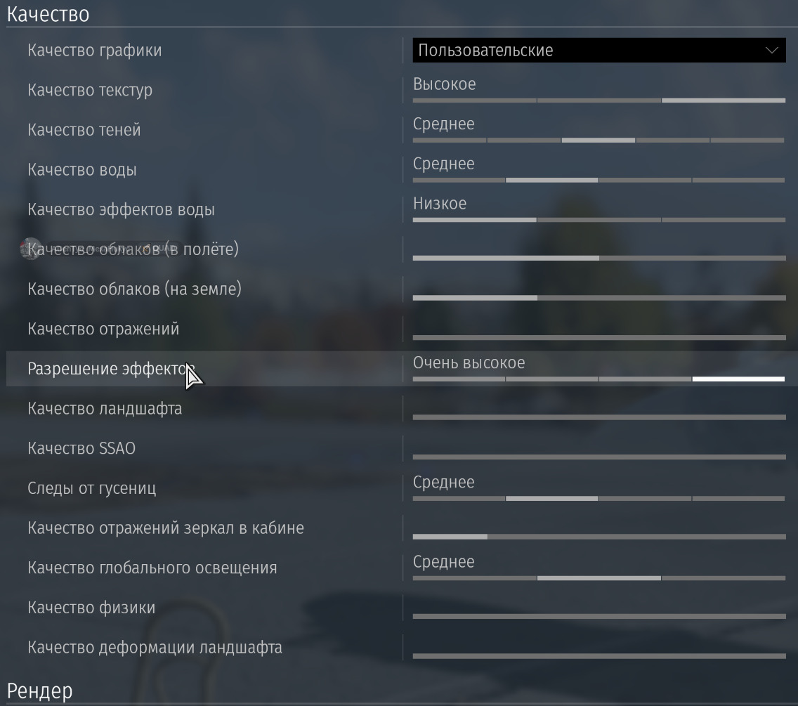Click the Качество облаков (на земле) slider
Image resolution: width=798 pixels, height=706 pixels.
pos(598,298)
